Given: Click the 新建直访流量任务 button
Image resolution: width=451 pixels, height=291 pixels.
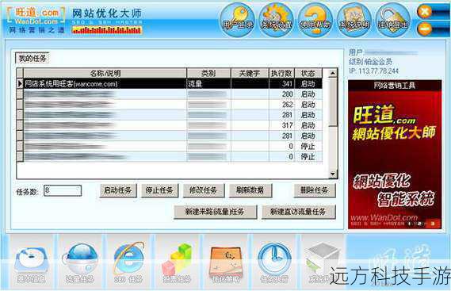Looking at the screenshot, I should [299, 212].
